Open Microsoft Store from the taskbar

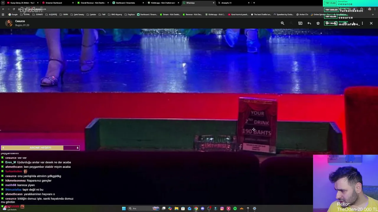[183, 208]
